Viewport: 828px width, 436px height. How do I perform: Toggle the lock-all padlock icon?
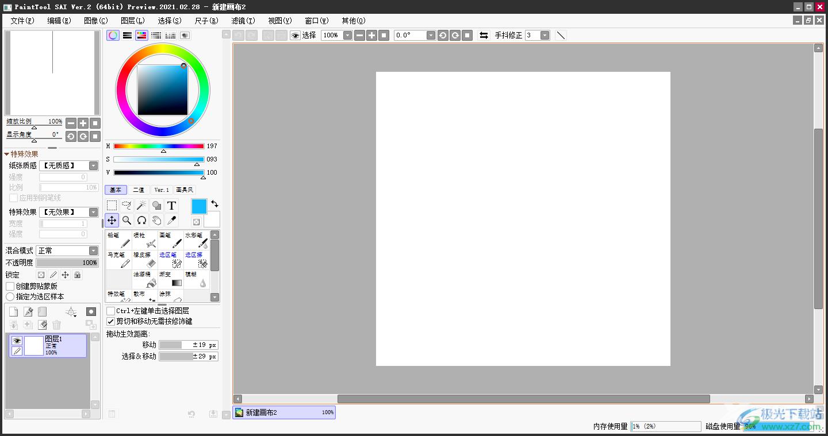[x=78, y=275]
